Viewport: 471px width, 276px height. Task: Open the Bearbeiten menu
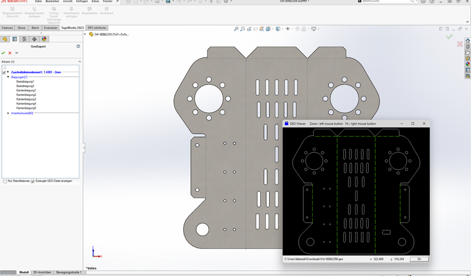[52, 1]
